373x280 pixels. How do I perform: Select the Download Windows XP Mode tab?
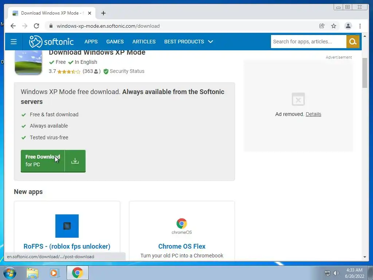pos(52,13)
